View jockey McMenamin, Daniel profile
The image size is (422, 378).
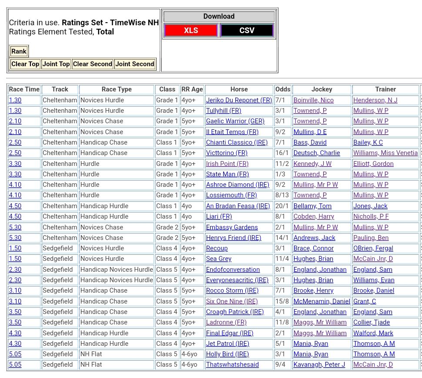322,301
